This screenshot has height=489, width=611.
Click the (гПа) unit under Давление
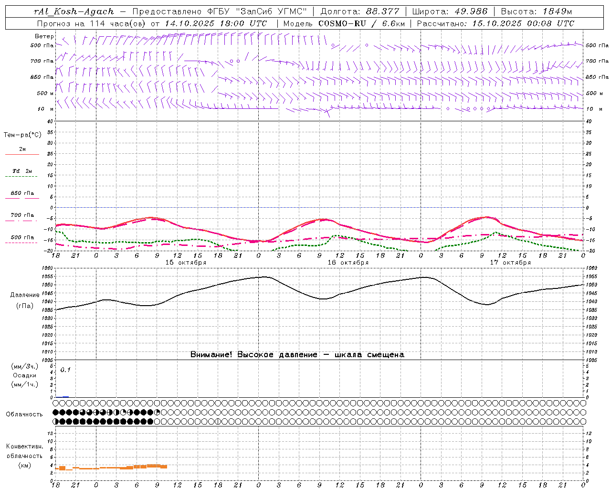pyautogui.click(x=25, y=306)
